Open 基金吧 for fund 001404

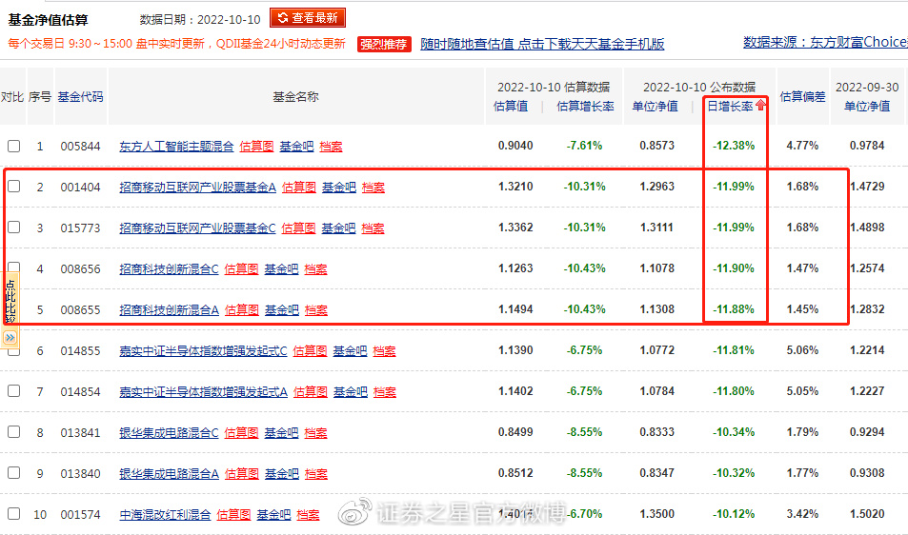[339, 188]
